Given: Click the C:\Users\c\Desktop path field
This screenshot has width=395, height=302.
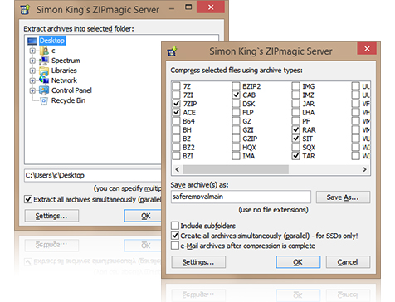Looking at the screenshot, I should click(93, 175).
